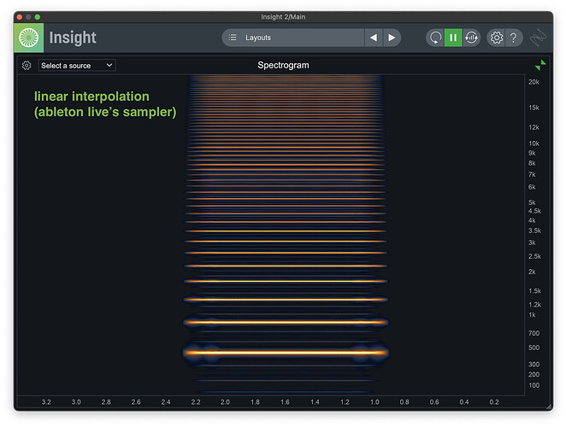Screen dimensions: 566x427
Task: Click the green expand arrows in Spectrogram corner
Action: [540, 65]
